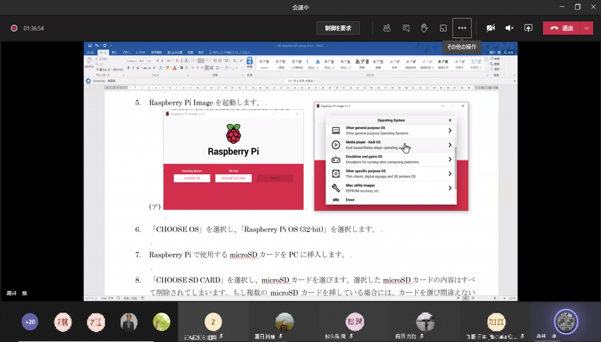Click the red font color button
The height and width of the screenshot is (342, 601).
tap(175, 68)
